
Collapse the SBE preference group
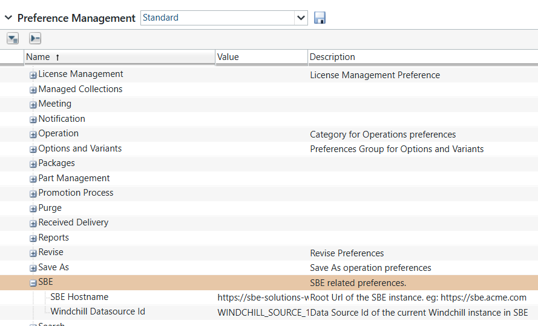coord(33,282)
